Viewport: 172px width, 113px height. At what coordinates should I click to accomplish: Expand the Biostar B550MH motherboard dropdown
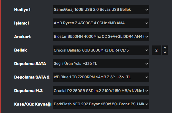101,36
